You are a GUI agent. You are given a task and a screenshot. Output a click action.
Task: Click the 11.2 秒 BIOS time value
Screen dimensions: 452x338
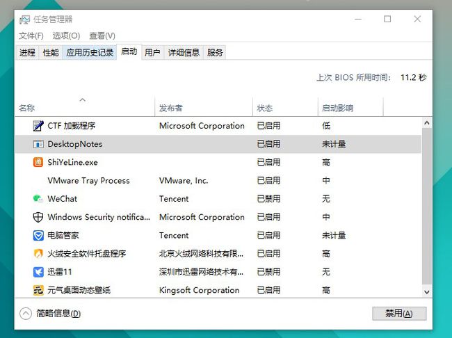(413, 77)
